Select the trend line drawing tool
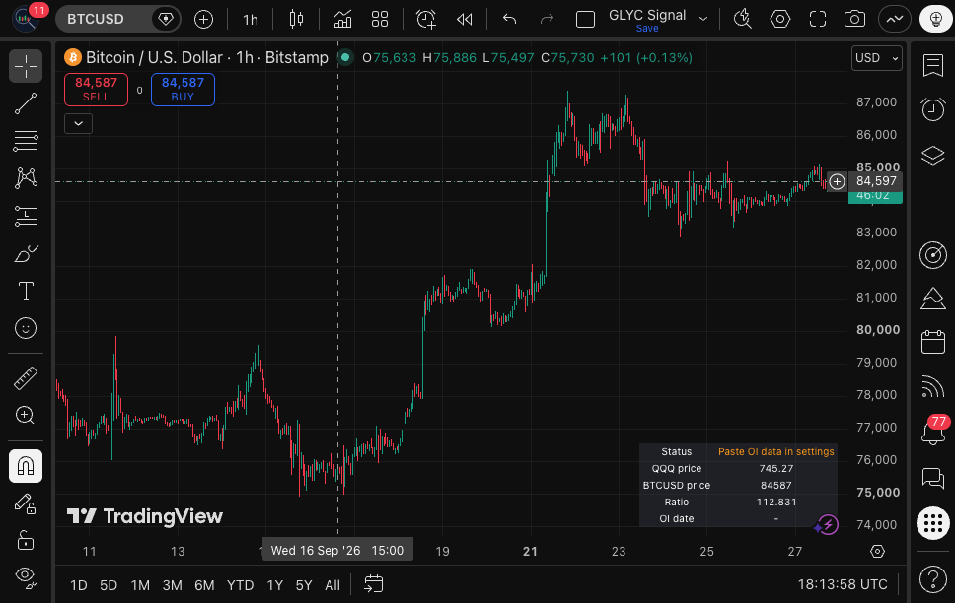Viewport: 955px width, 603px height. 26,103
